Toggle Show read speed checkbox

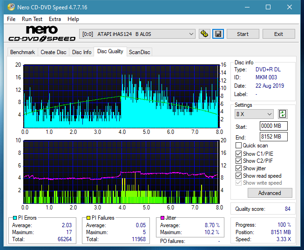tap(238, 176)
